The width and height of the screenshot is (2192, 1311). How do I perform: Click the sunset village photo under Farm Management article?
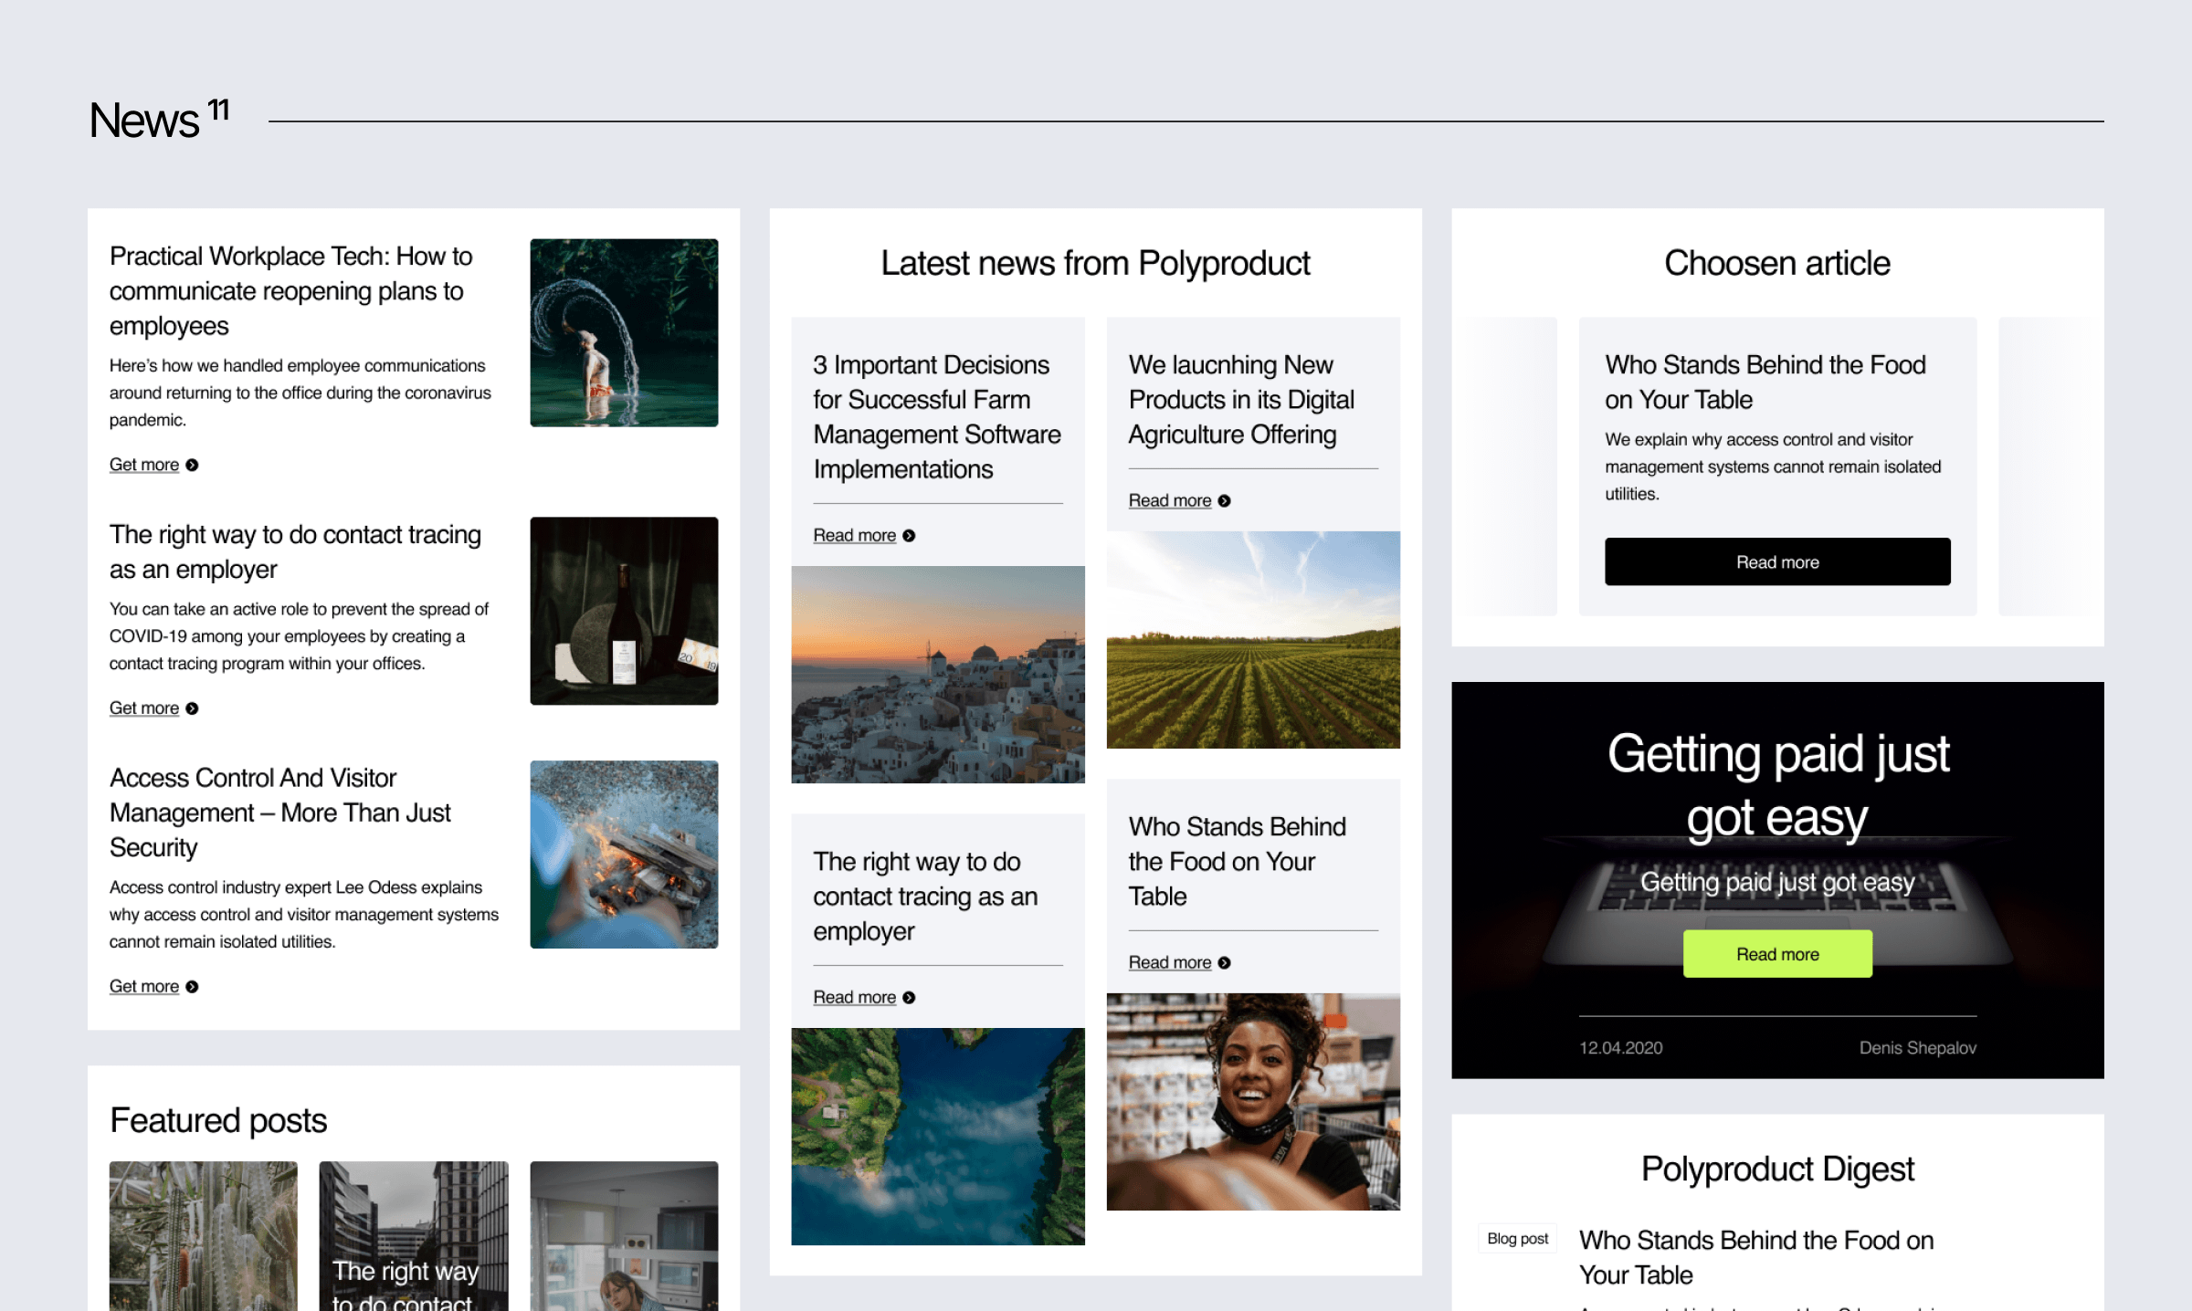tap(938, 673)
